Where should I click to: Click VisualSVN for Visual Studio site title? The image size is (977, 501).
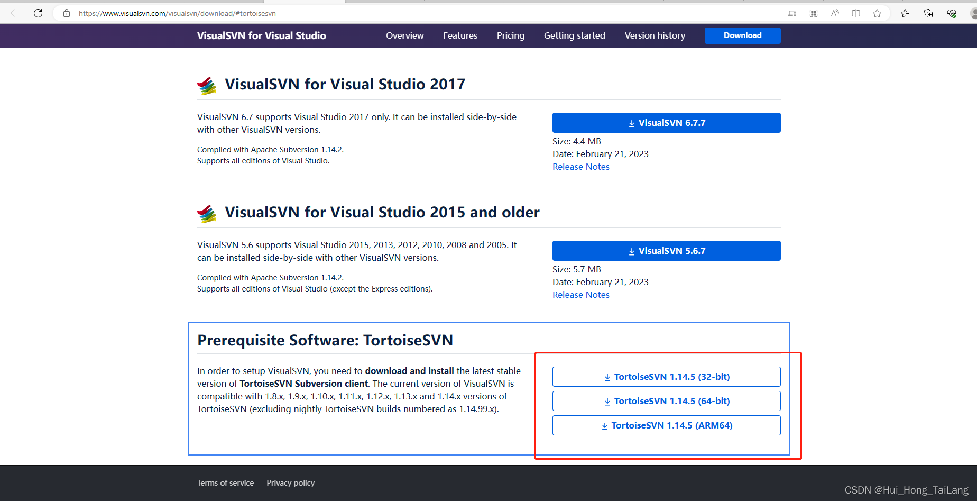(262, 35)
